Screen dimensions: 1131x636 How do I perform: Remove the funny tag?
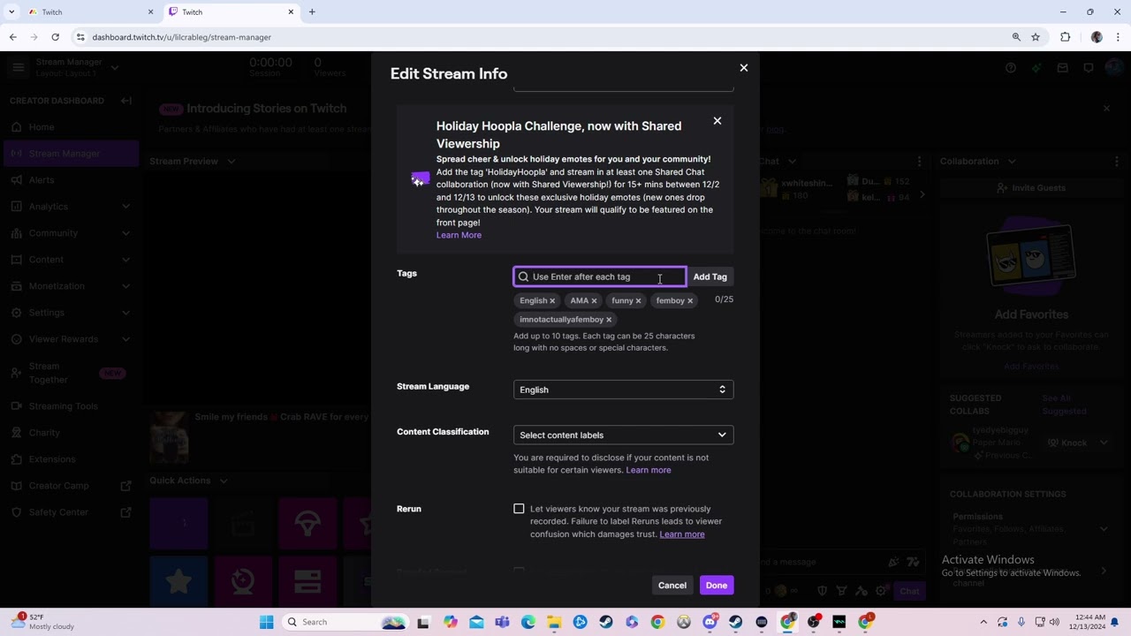coord(638,301)
